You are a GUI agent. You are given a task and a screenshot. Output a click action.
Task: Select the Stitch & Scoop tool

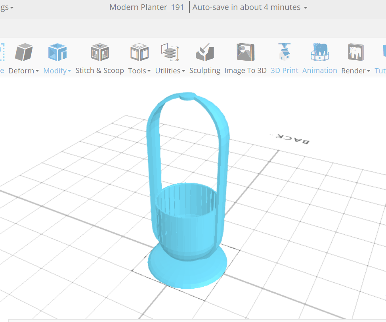[x=99, y=52]
